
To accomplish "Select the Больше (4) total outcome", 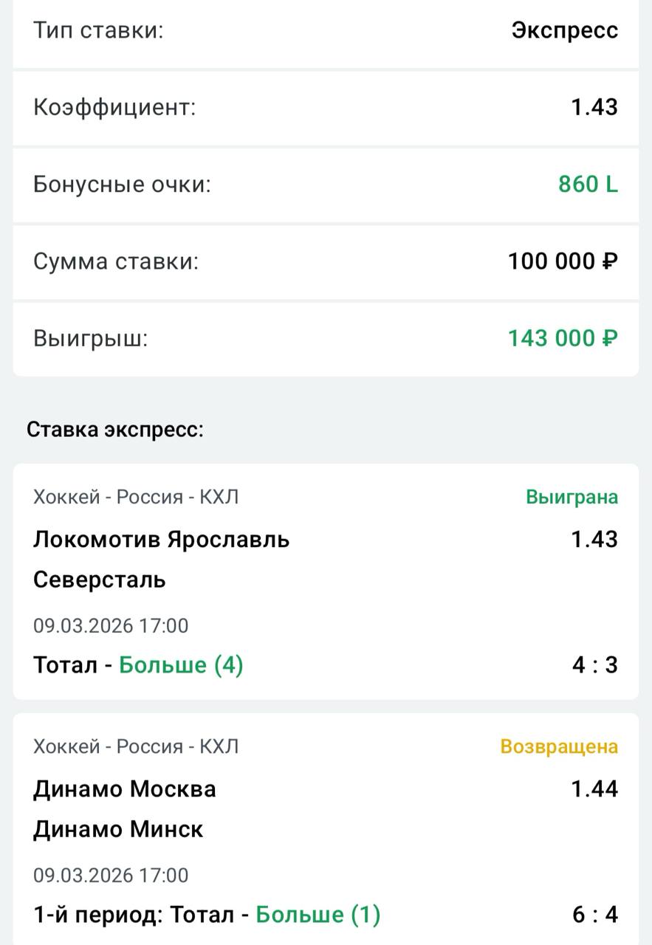I will tap(181, 665).
